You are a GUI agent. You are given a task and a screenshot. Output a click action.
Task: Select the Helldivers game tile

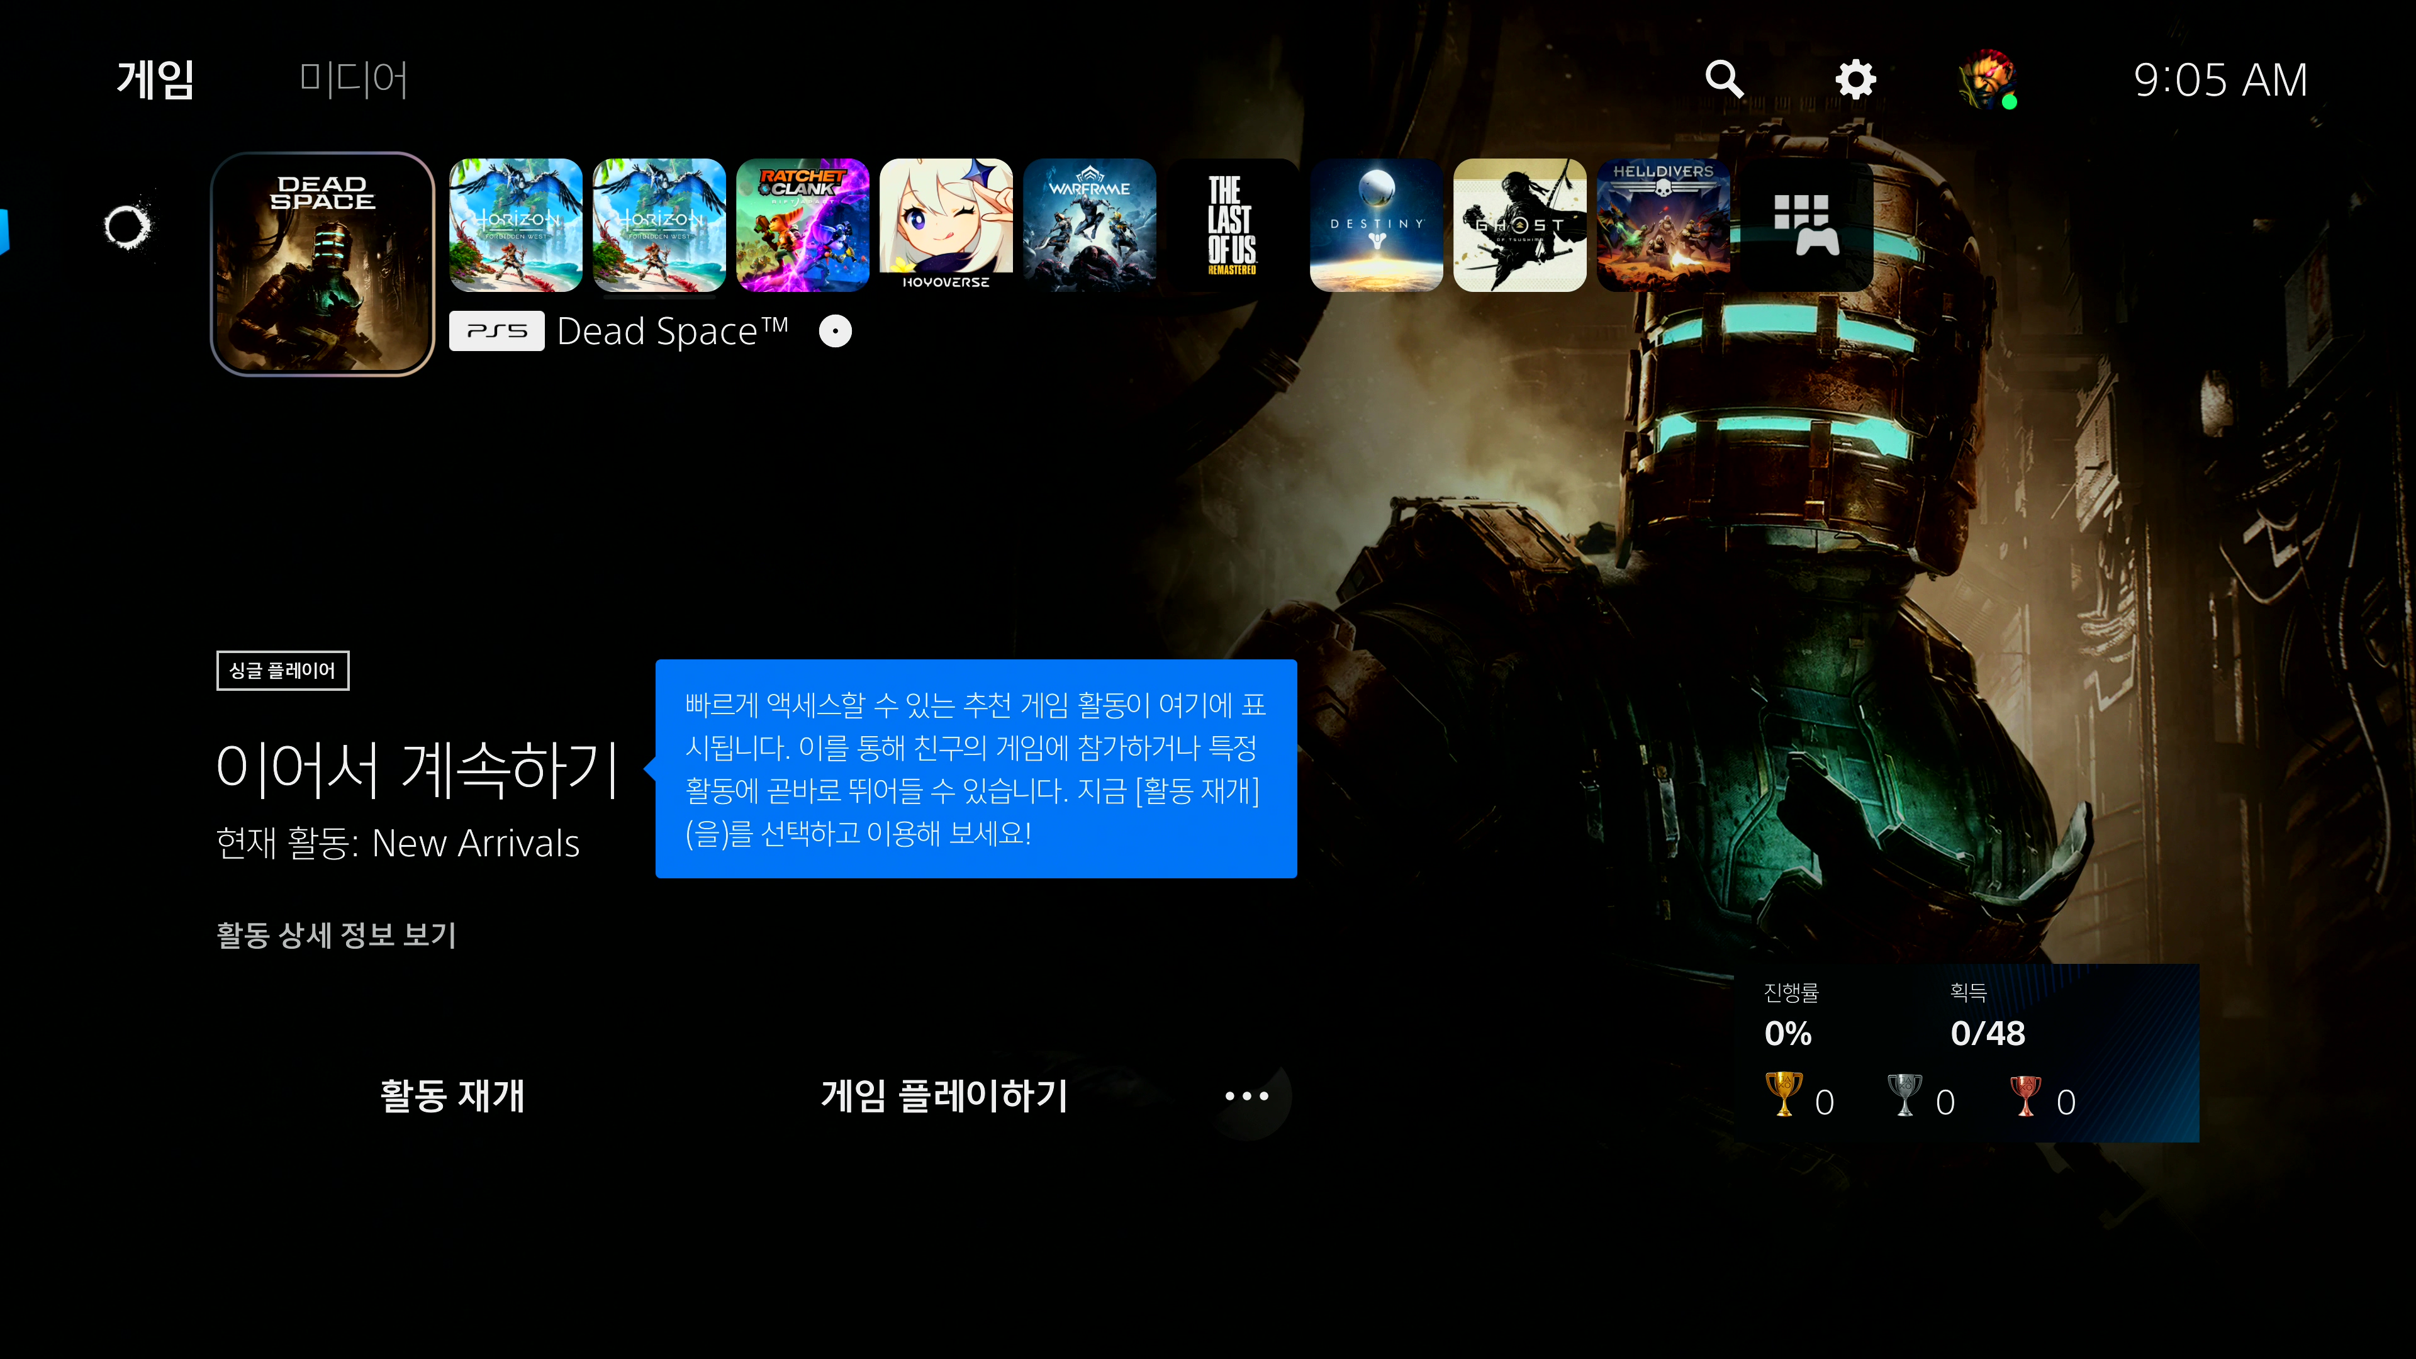tap(1664, 225)
